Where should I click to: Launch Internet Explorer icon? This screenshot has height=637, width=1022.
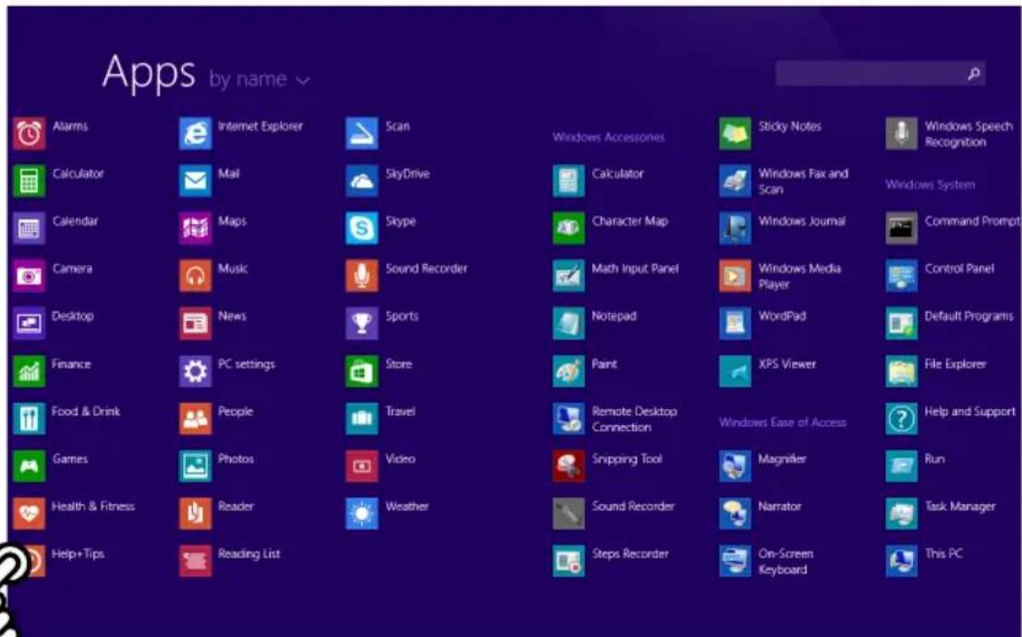click(196, 134)
